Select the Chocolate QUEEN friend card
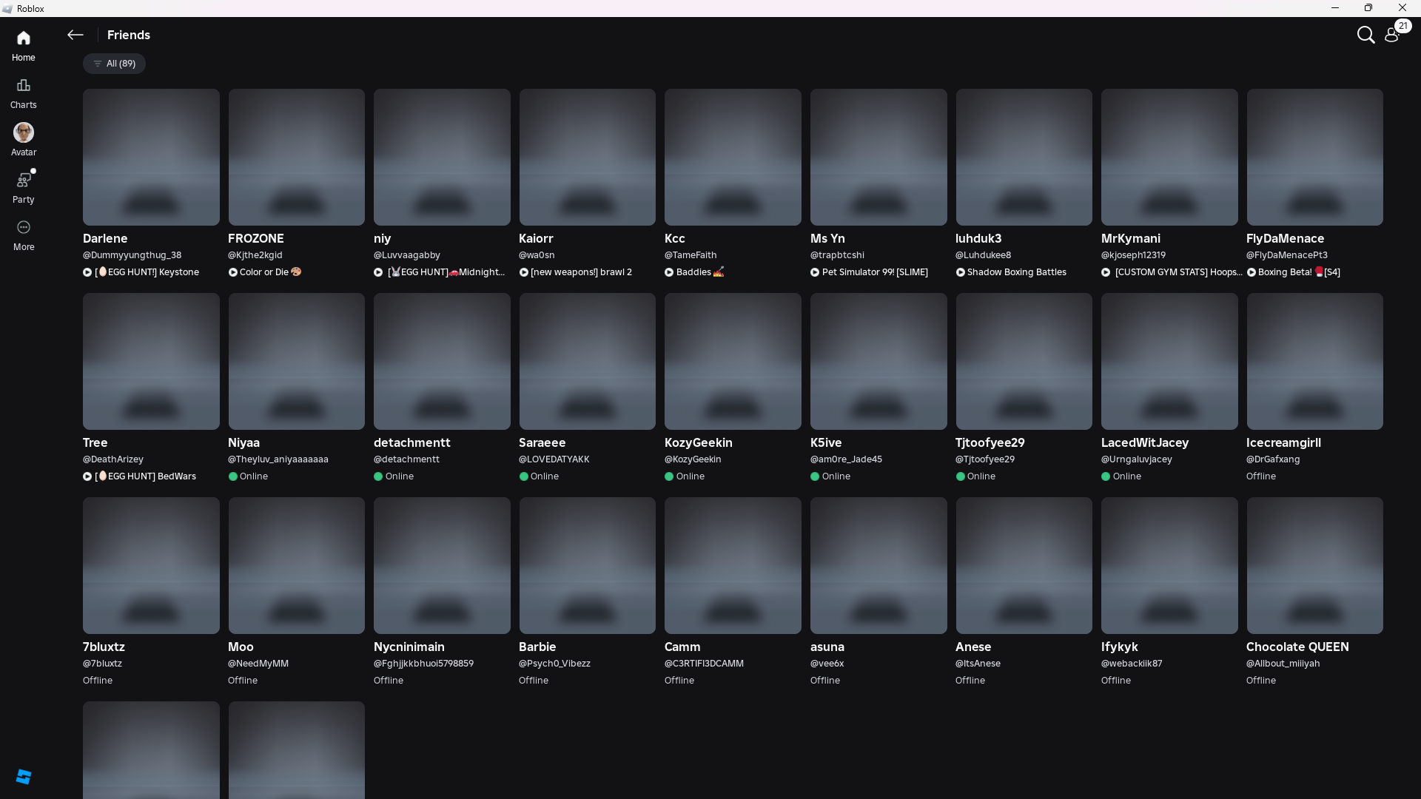Screen dimensions: 1421x799 pos(1314,566)
